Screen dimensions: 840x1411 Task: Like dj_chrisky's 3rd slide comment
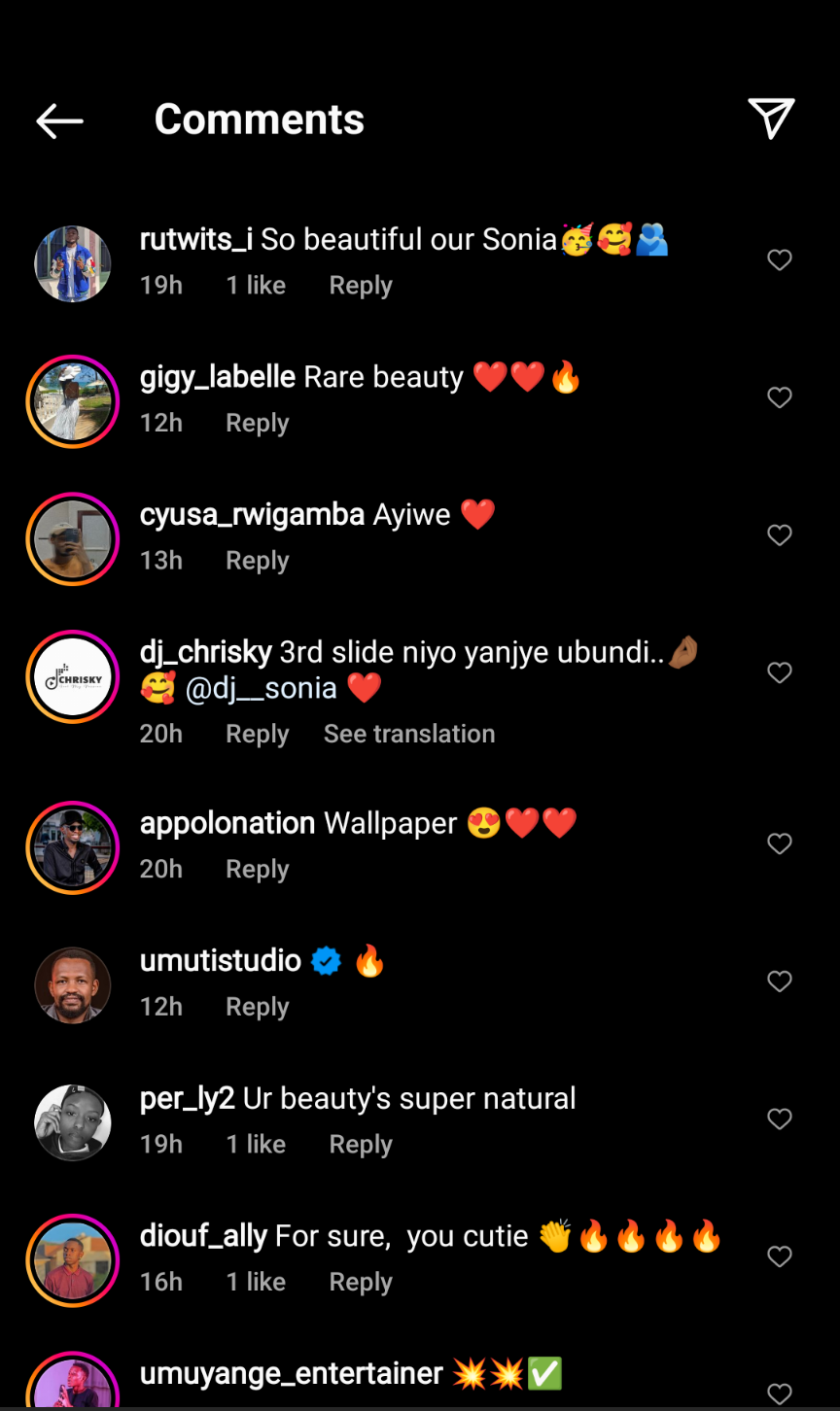[x=780, y=672]
